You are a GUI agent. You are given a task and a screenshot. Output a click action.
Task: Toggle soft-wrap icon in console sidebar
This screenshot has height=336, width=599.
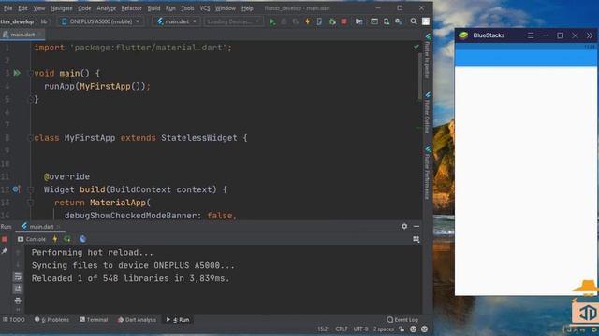18,276
